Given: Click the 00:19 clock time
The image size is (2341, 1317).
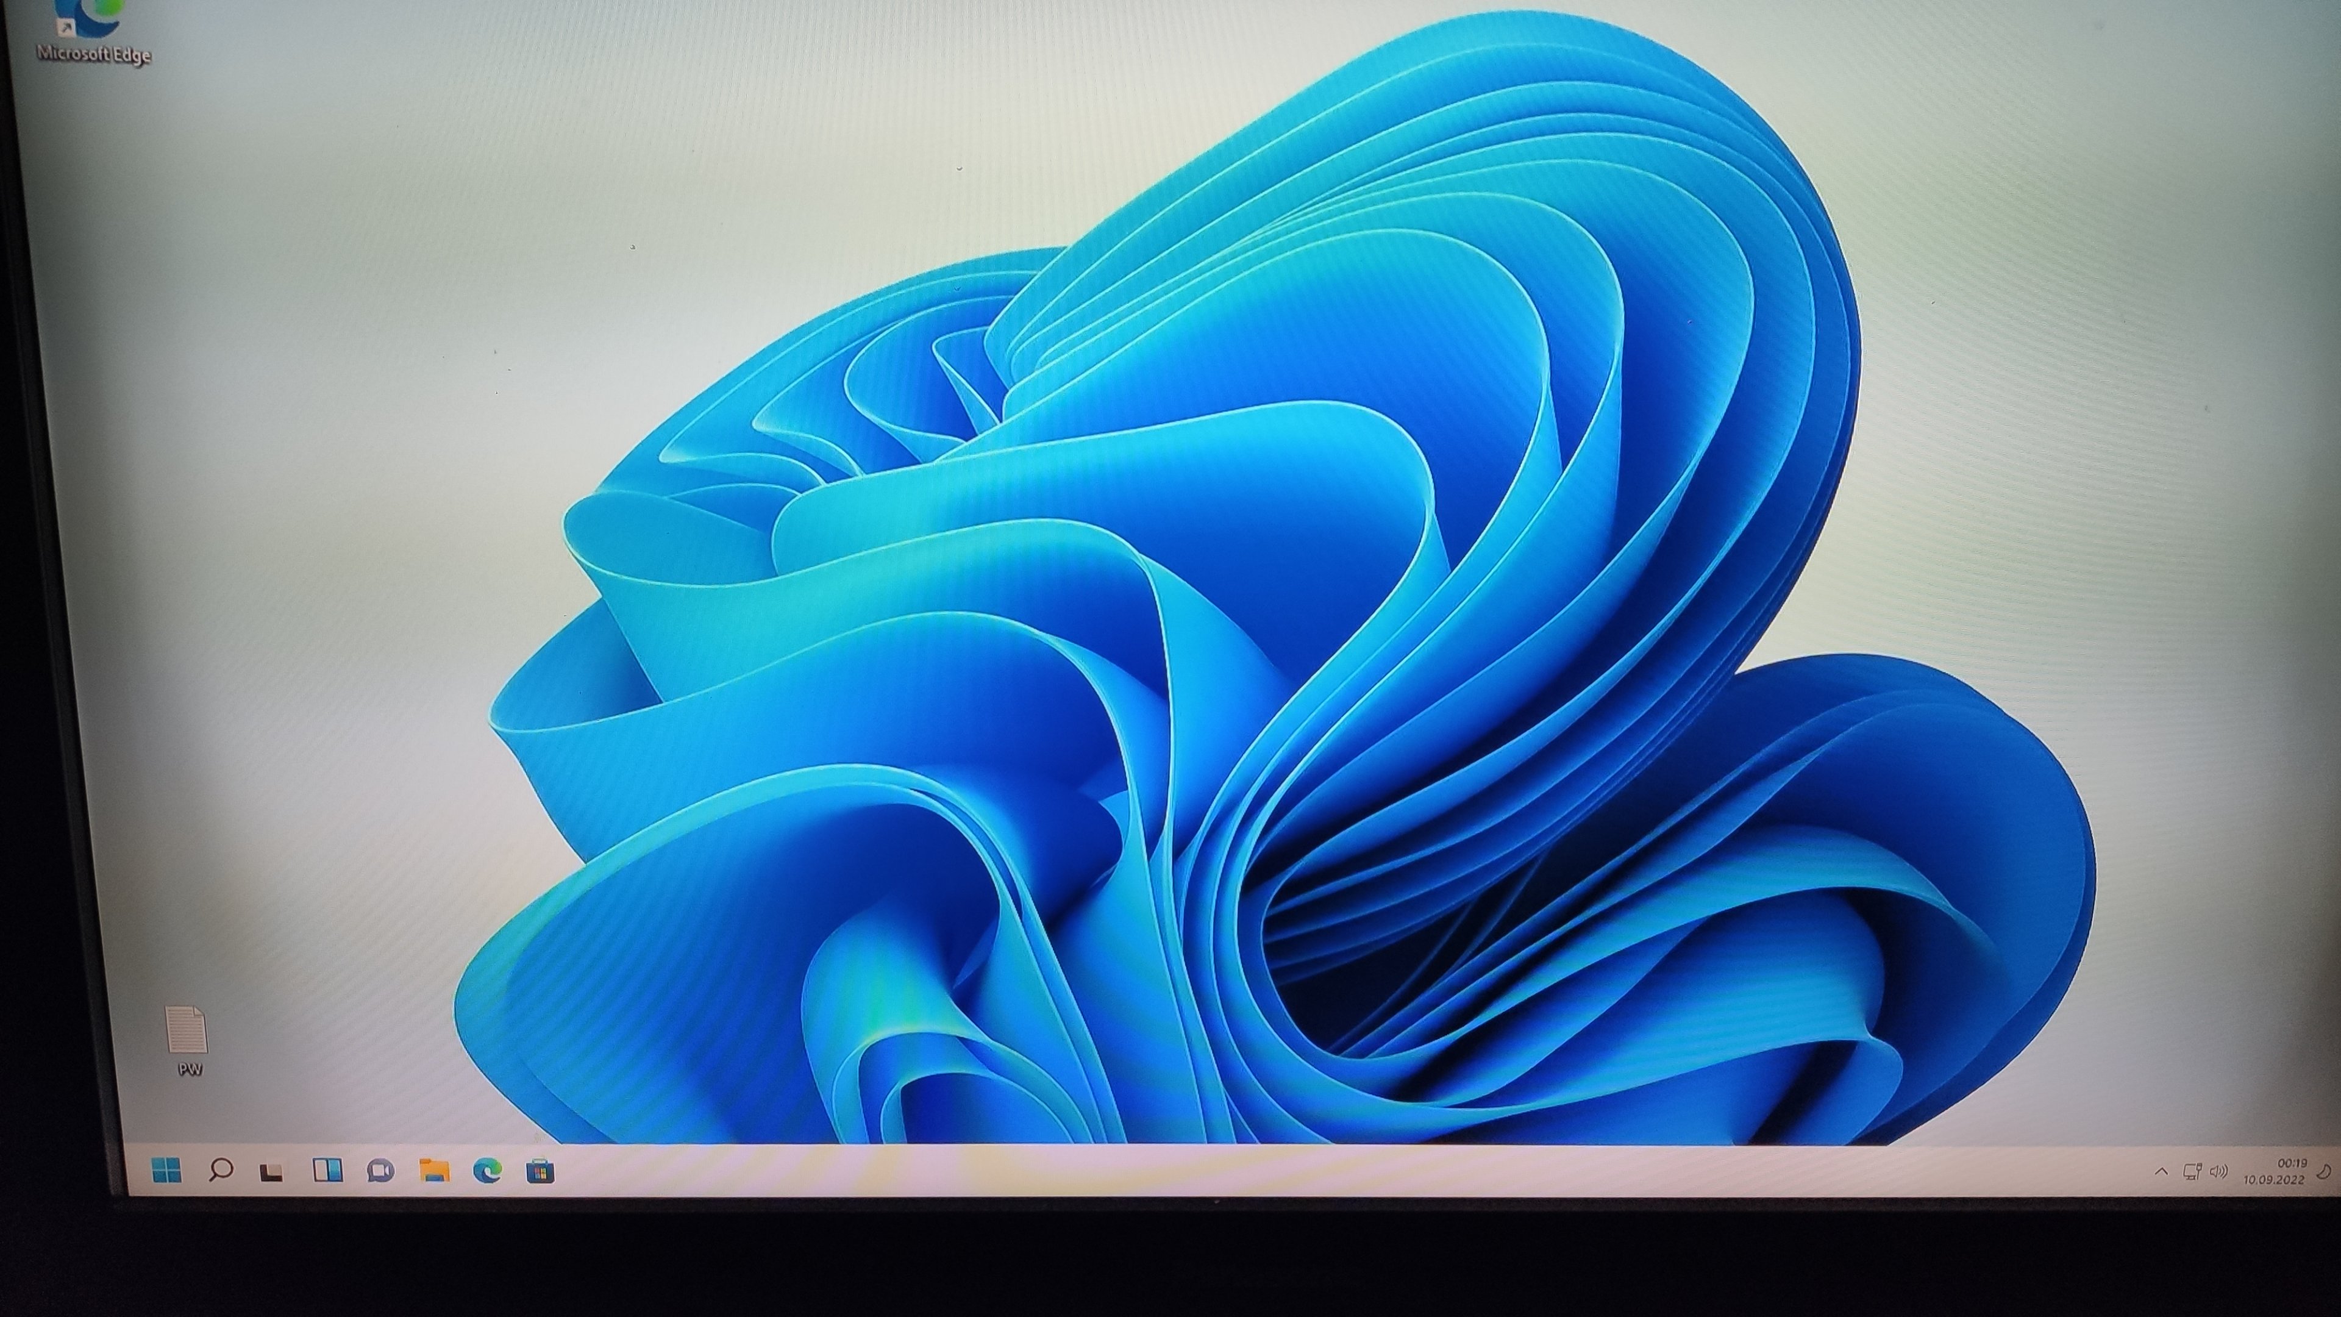Looking at the screenshot, I should pyautogui.click(x=2292, y=1163).
